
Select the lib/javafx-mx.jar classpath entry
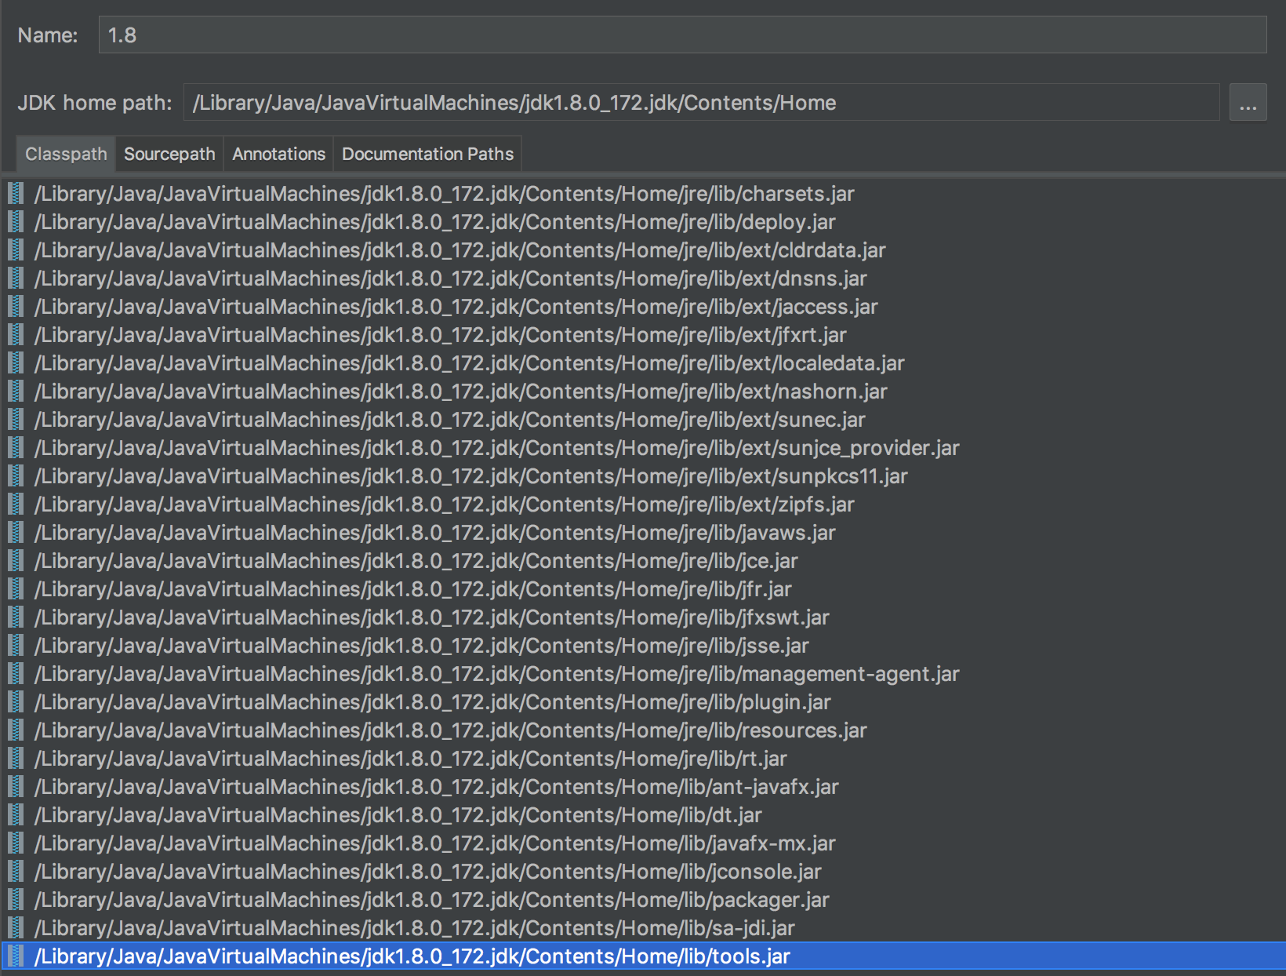tap(643, 843)
